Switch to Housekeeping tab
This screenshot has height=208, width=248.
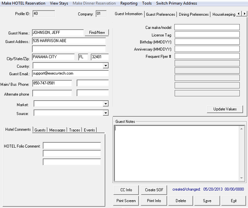(224, 14)
